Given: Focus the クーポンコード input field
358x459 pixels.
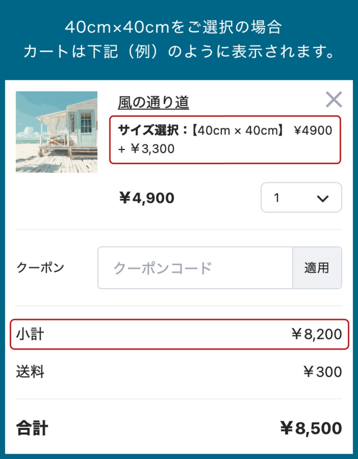Looking at the screenshot, I should [x=195, y=268].
